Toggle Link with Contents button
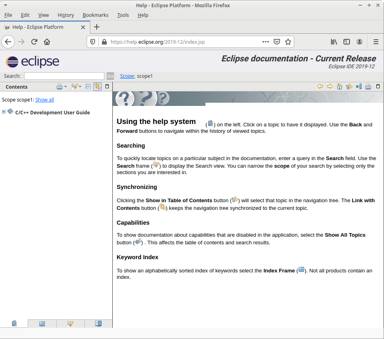This screenshot has width=384, height=339. [98, 87]
